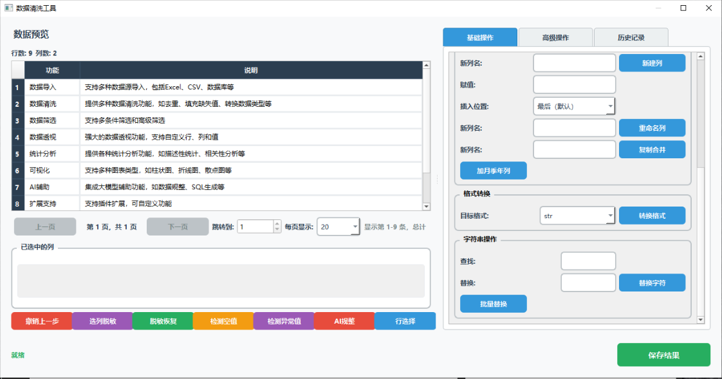The width and height of the screenshot is (722, 379).
Task: Click the 加月季年列 button
Action: pos(493,171)
